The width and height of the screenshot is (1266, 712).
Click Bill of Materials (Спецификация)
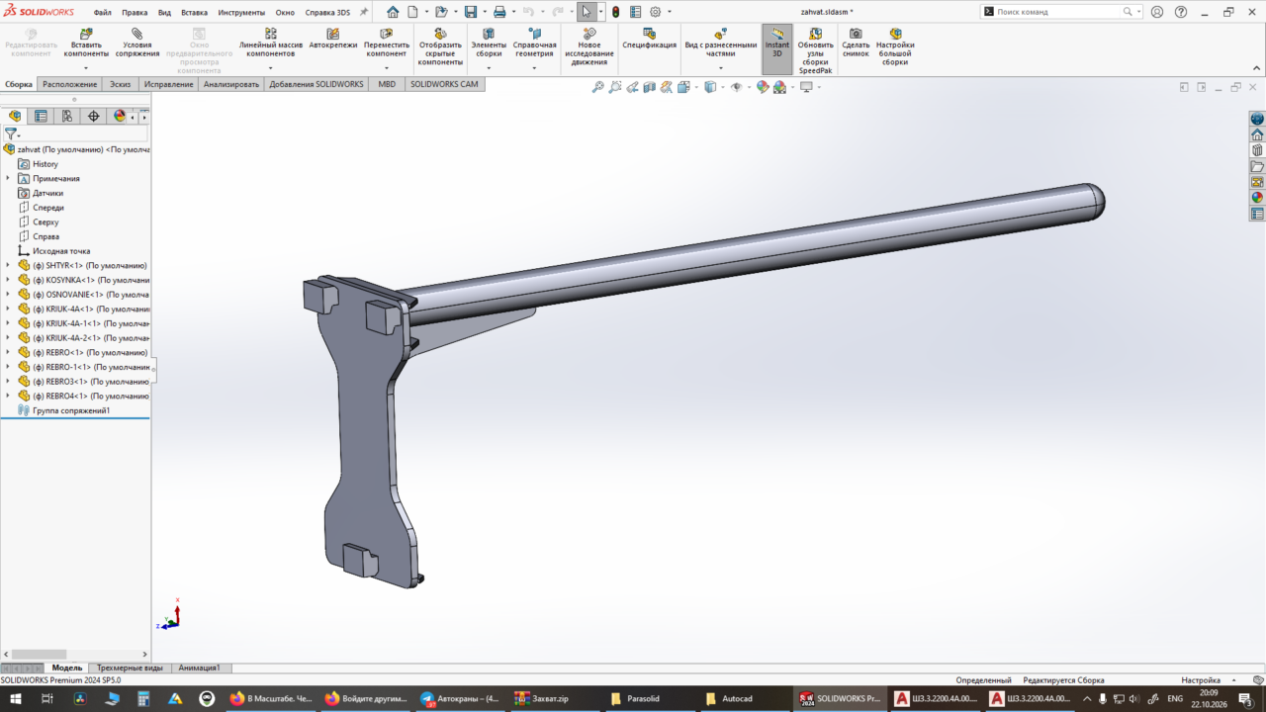(x=650, y=40)
